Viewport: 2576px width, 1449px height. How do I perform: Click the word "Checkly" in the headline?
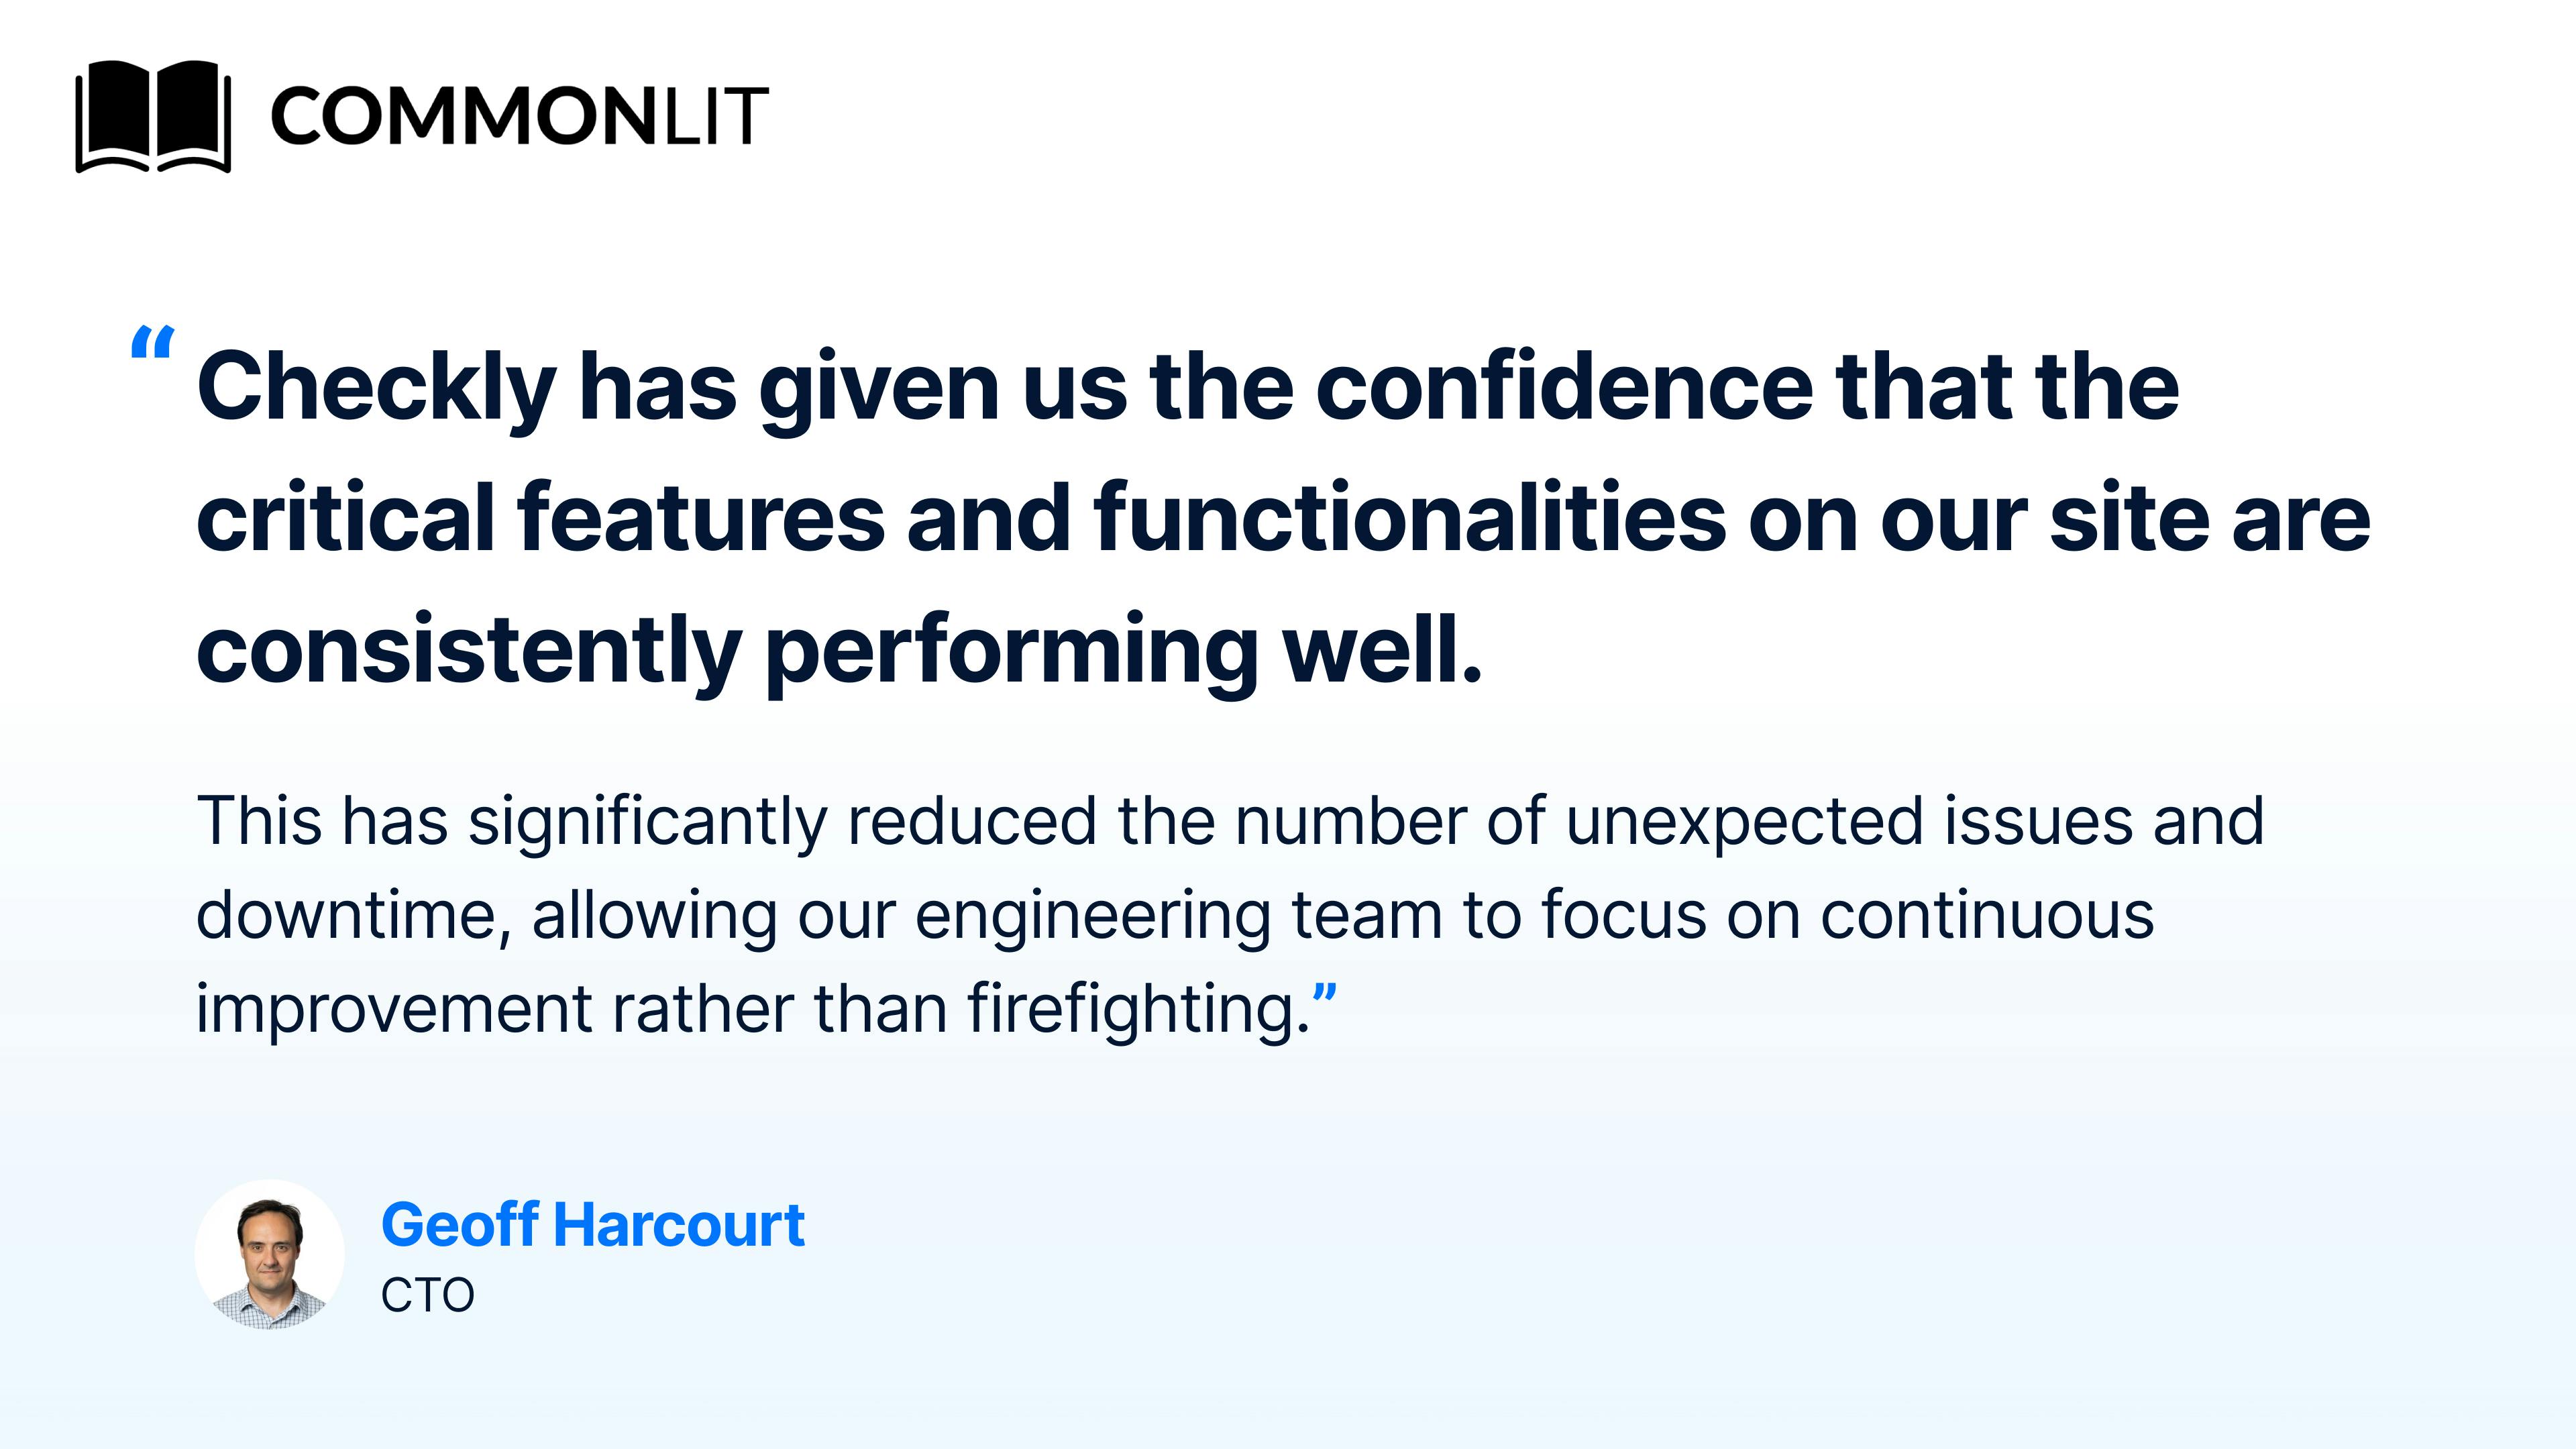click(x=376, y=388)
